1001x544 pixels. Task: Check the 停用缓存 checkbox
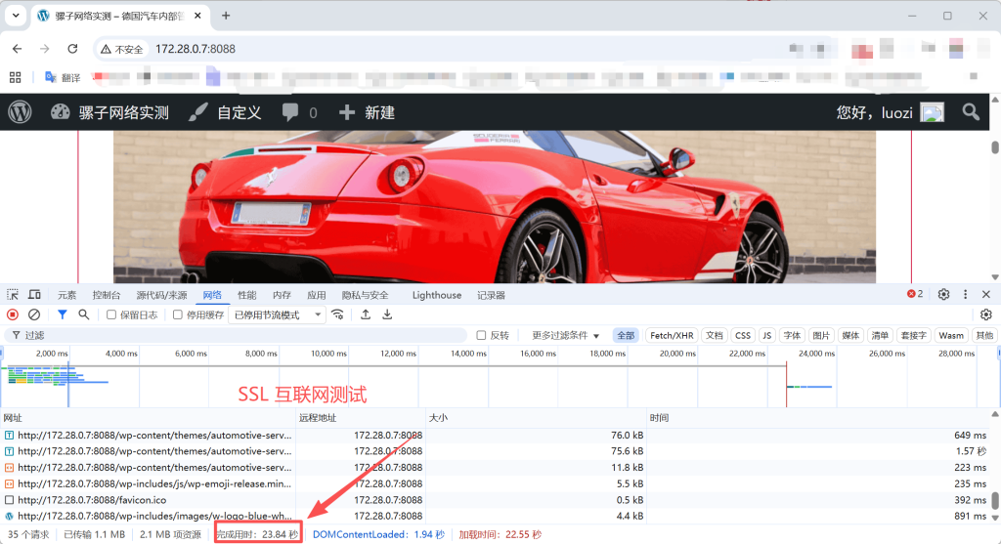pos(178,314)
